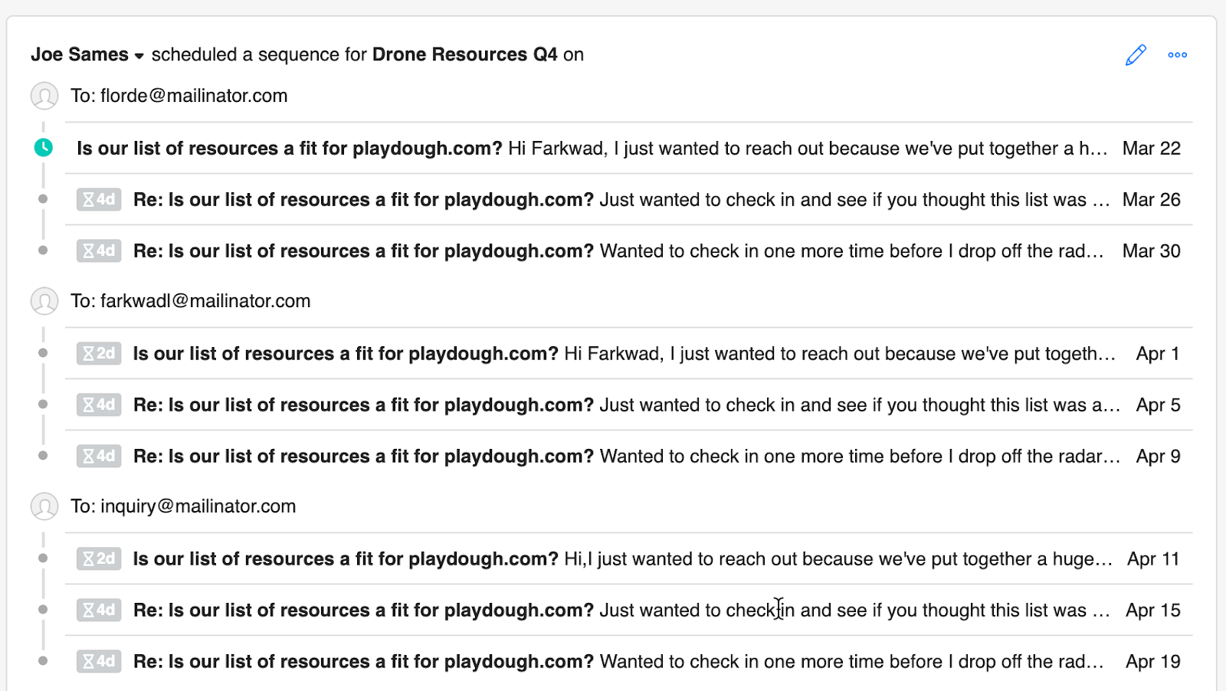Click the 2d delay badge on Apr 11 email

[x=99, y=559]
